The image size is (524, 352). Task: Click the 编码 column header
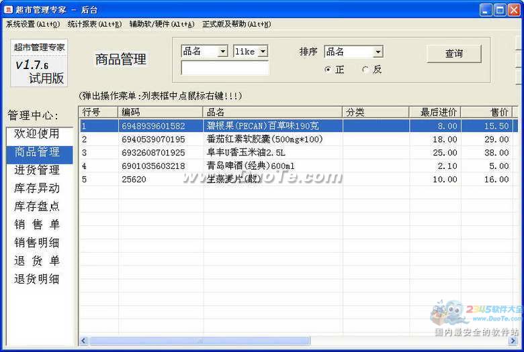[x=161, y=112]
